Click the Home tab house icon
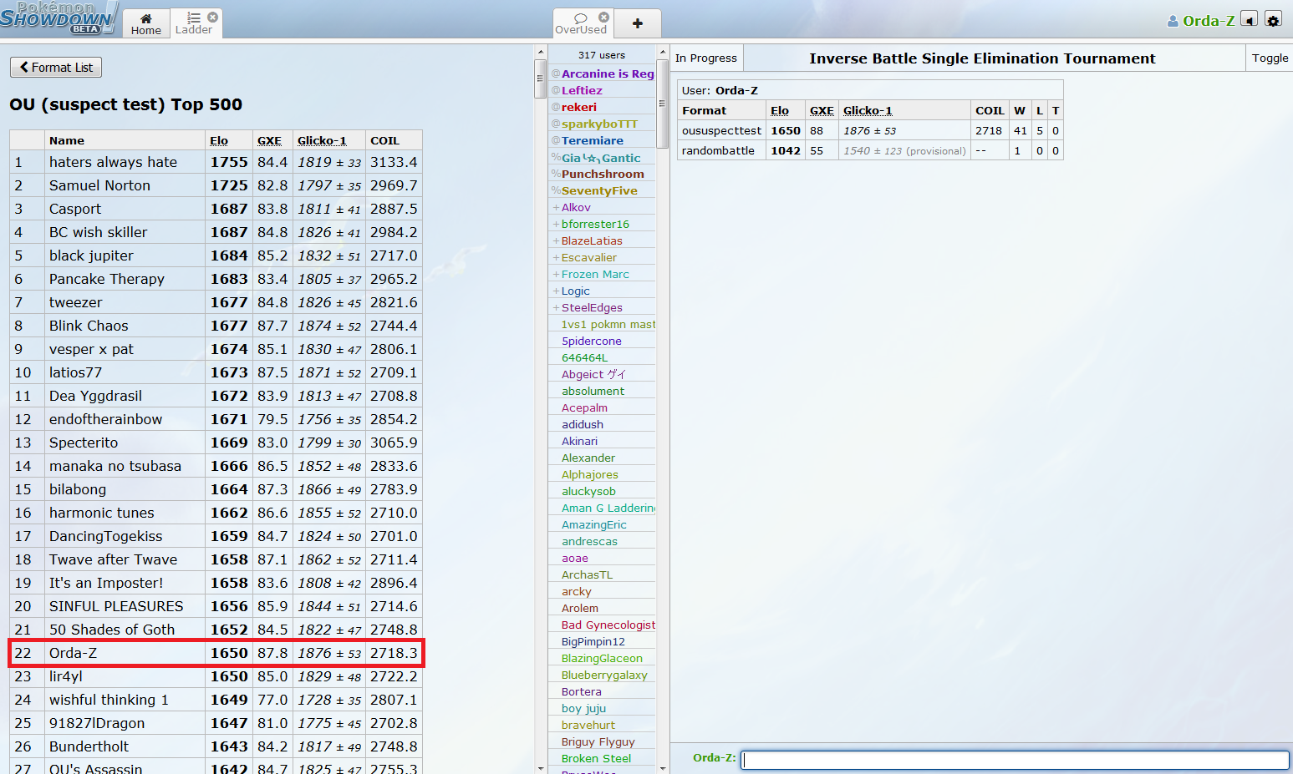This screenshot has width=1293, height=774. [145, 18]
